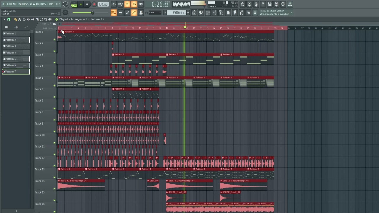Open the FILE menu
Viewport: 379px width, 213px height.
coord(4,4)
